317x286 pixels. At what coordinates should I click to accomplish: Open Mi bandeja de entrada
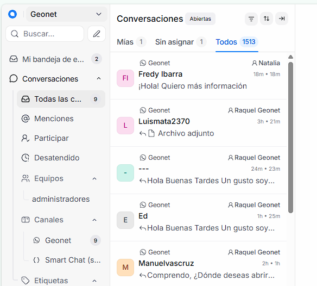coord(55,59)
